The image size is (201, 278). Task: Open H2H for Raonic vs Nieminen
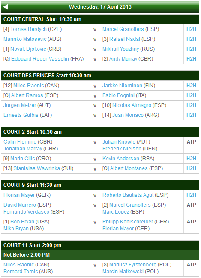[x=191, y=86]
